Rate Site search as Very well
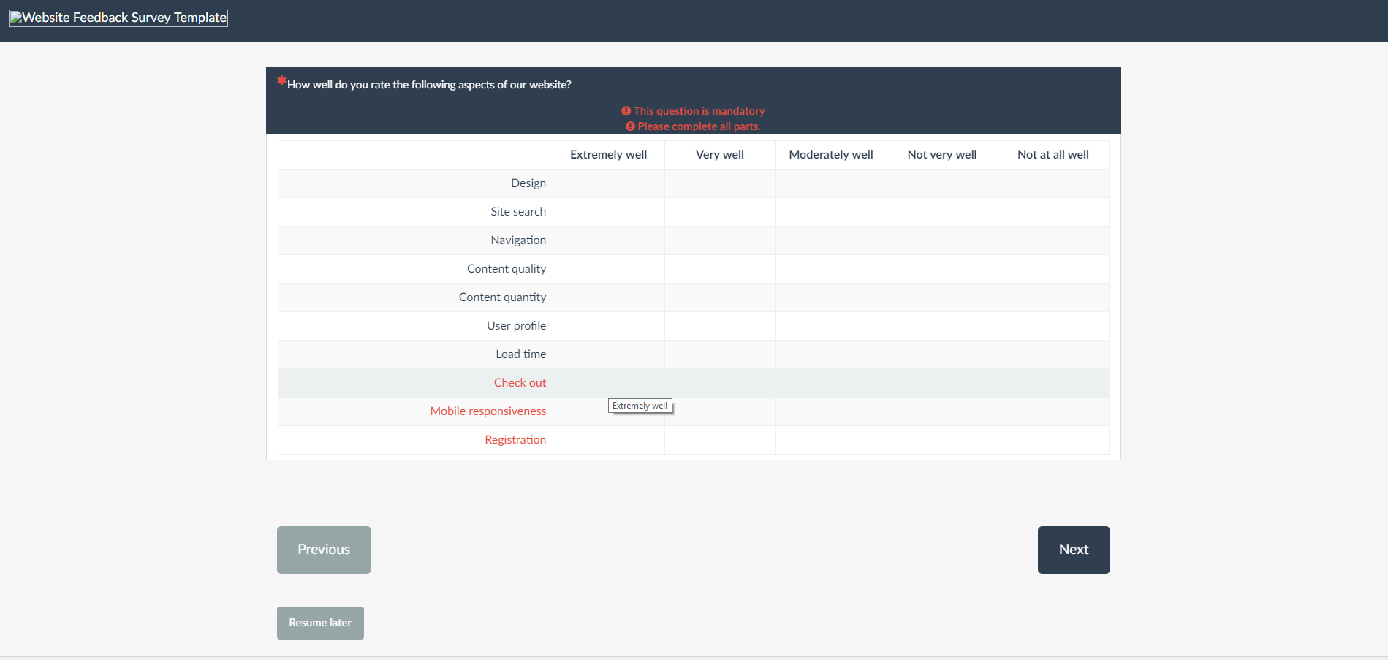Screen dimensions: 1388x660 [x=720, y=212]
